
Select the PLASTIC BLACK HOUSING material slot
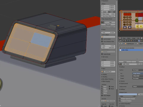(x=131, y=48)
